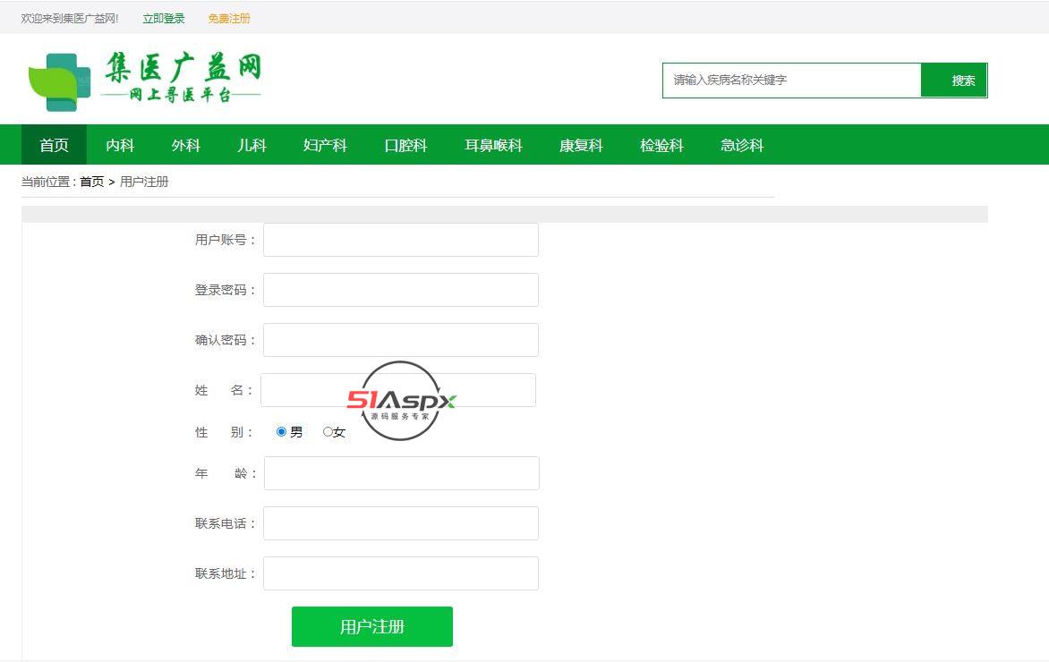Navigate to 儿科 section
The width and height of the screenshot is (1049, 662).
pos(252,145)
